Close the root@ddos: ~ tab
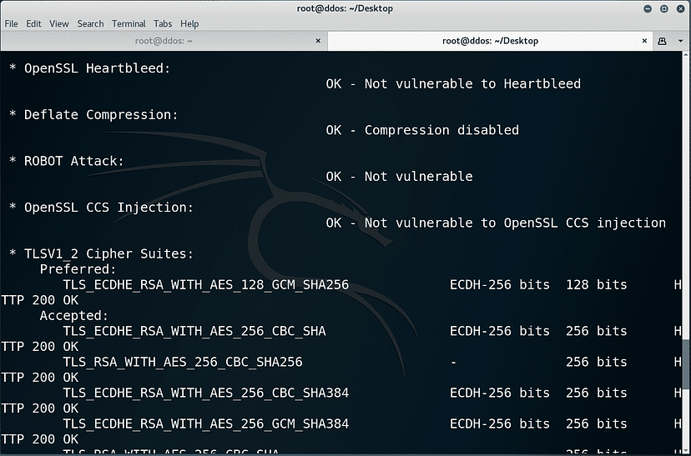The width and height of the screenshot is (691, 456). (318, 41)
